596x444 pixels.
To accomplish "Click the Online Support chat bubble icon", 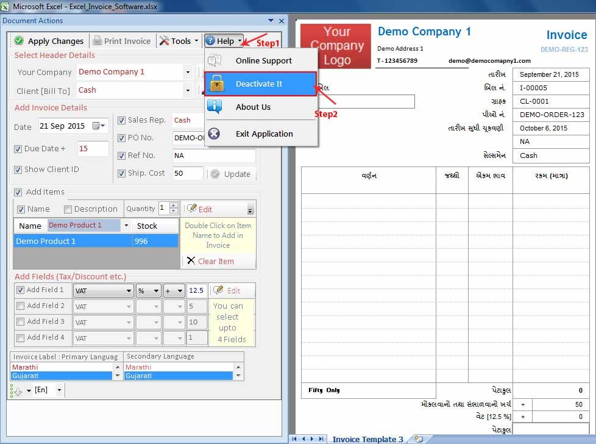I will click(215, 61).
